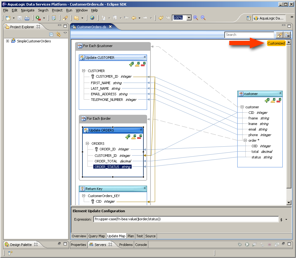Click the Redo grey arrow icon
Image resolution: width=296 pixels, height=258 pixels.
click(168, 18)
